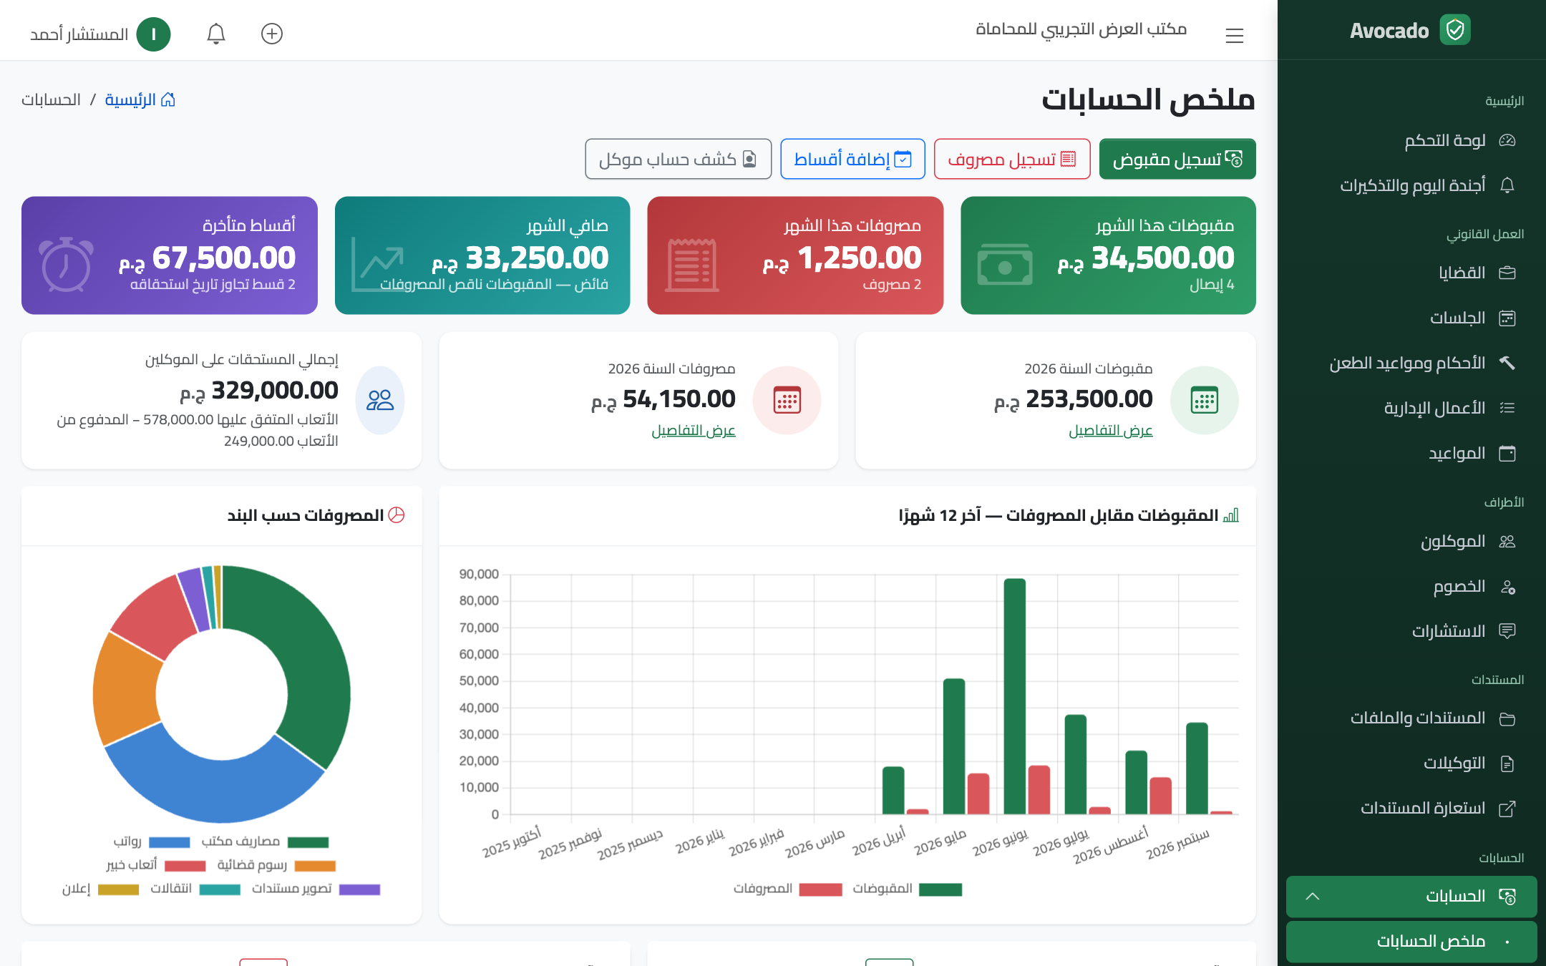Click the briefcase icon beside القضايا

tap(1507, 273)
